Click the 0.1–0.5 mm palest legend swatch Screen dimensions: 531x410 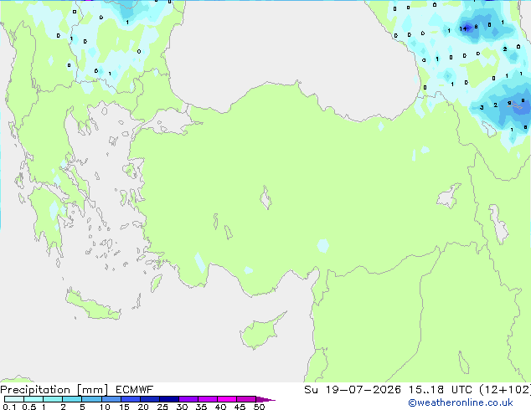[x=14, y=399]
